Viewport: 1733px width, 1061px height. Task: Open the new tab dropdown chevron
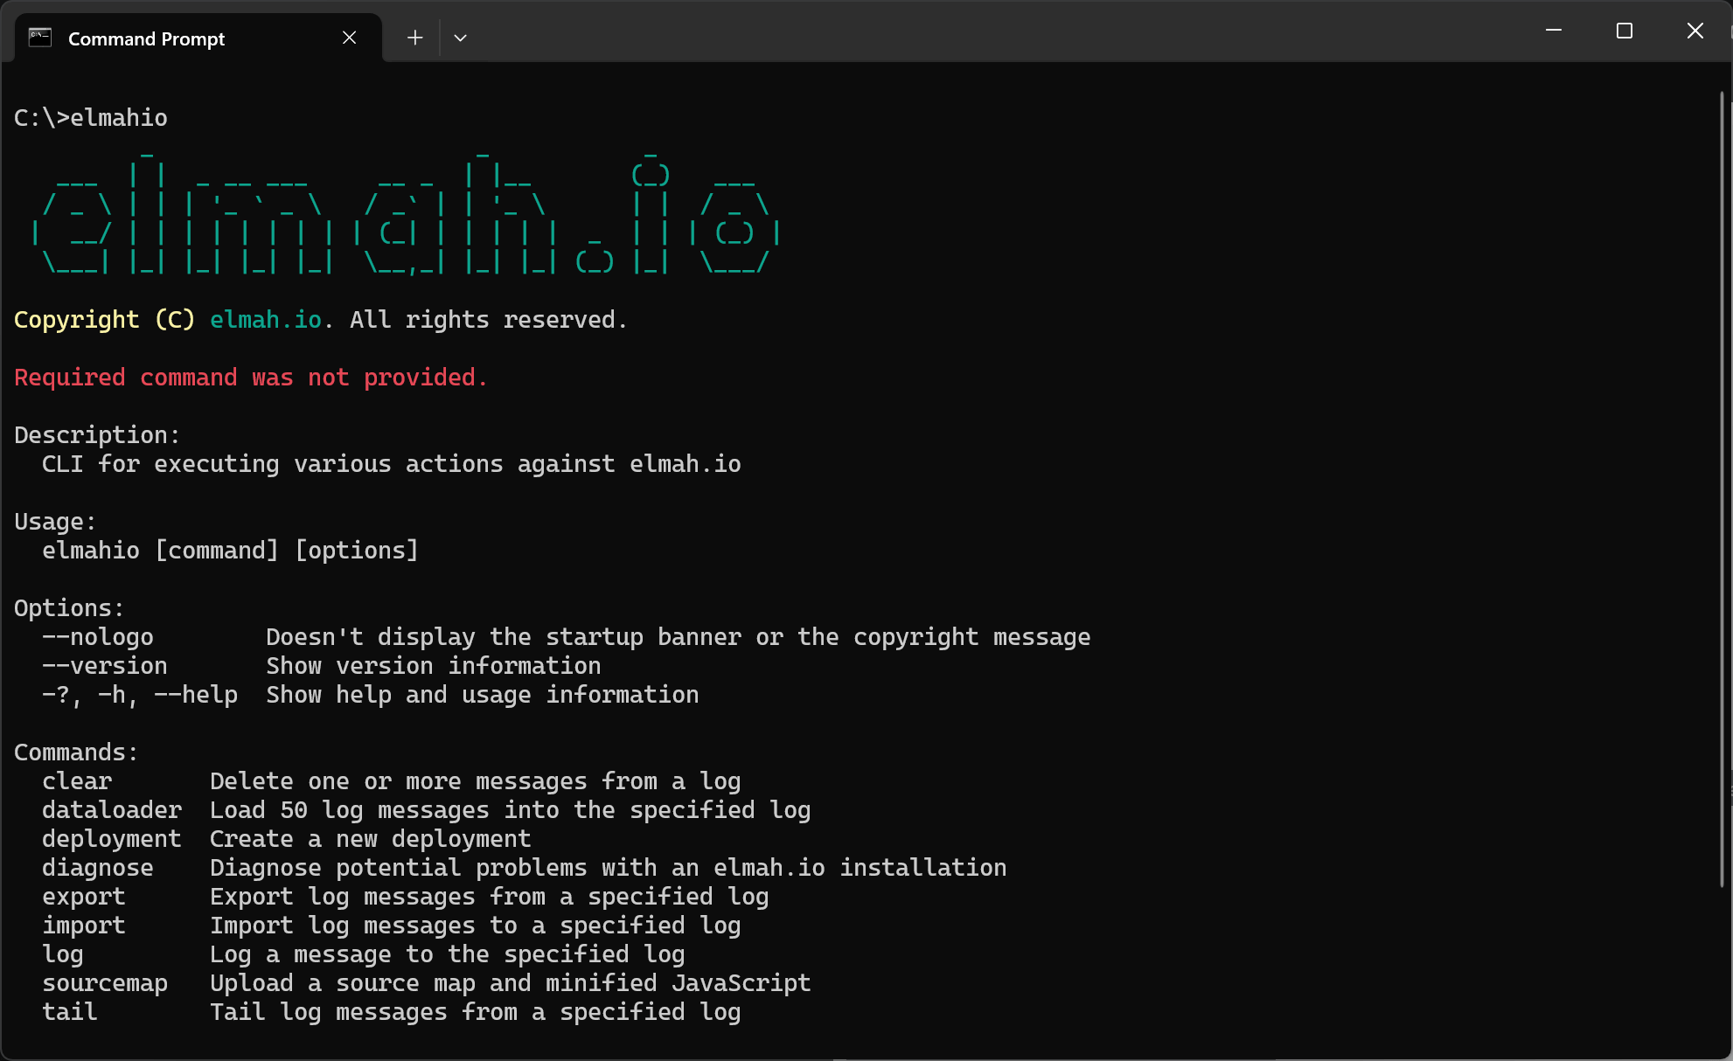click(461, 38)
